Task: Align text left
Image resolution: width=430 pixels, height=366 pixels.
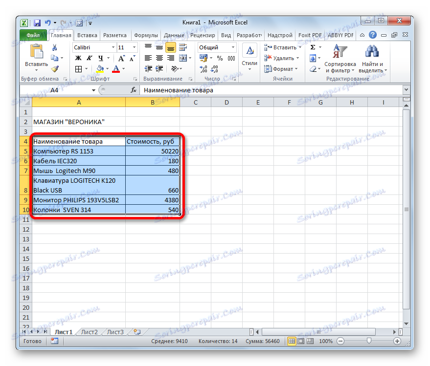Action: click(x=148, y=58)
